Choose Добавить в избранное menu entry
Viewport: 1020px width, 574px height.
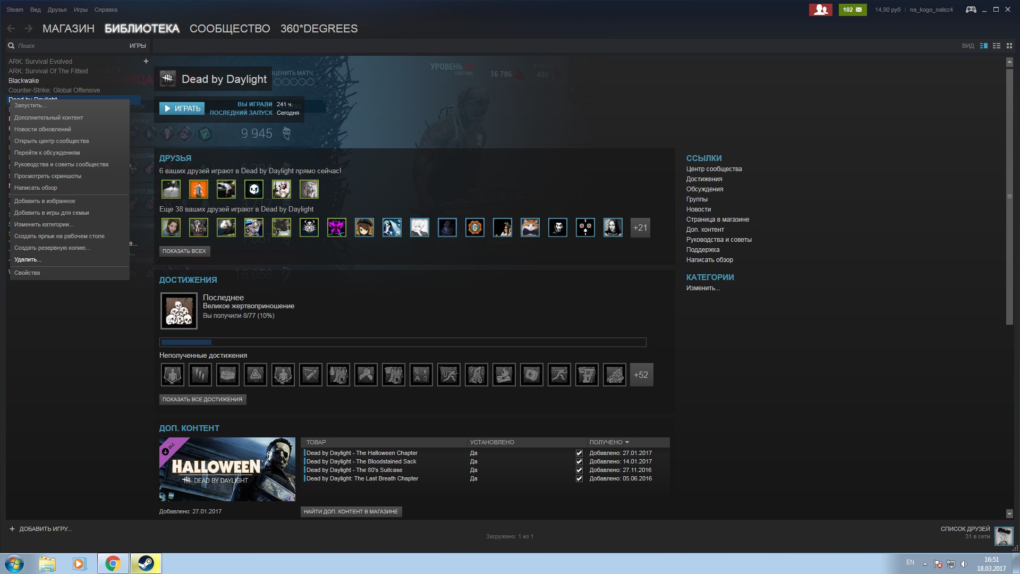(70, 201)
